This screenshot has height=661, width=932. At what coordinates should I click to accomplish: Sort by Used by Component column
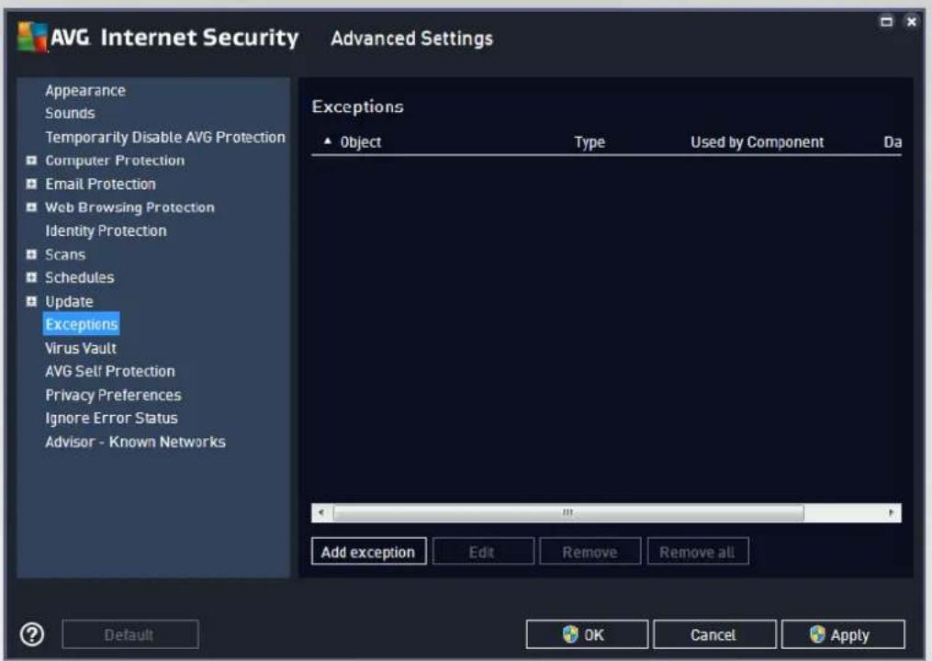coord(758,142)
